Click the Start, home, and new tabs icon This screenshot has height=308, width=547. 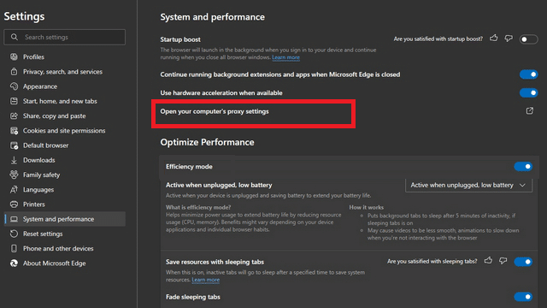tap(14, 101)
